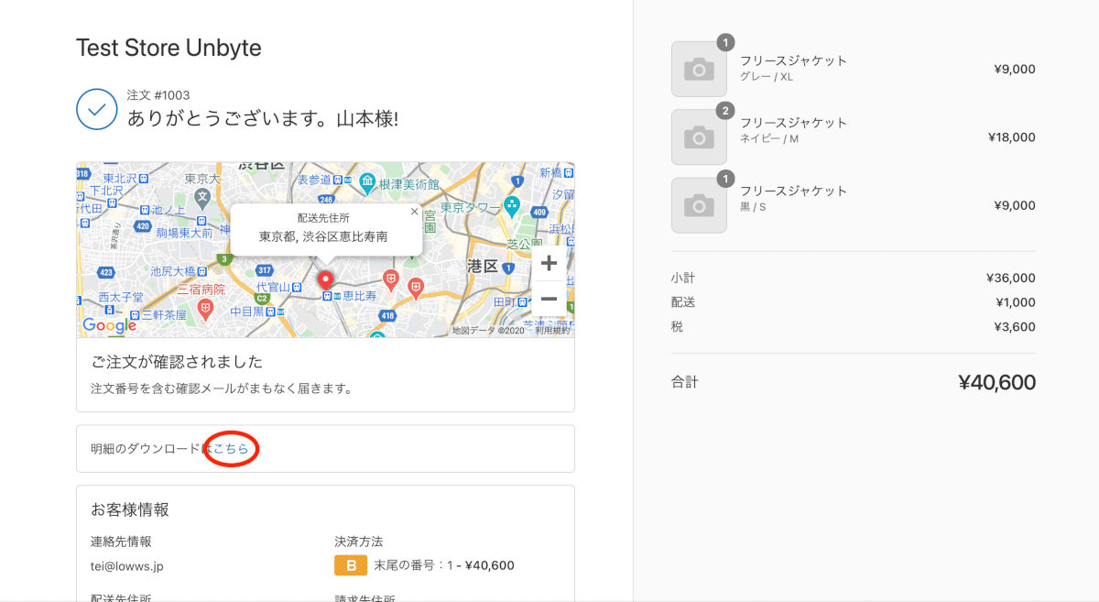
Task: Click the orange B payment method icon
Action: (x=351, y=565)
